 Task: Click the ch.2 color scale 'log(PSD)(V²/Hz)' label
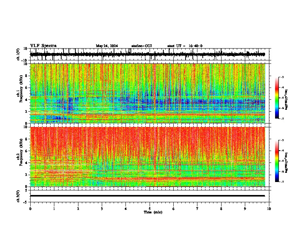pos(287,162)
